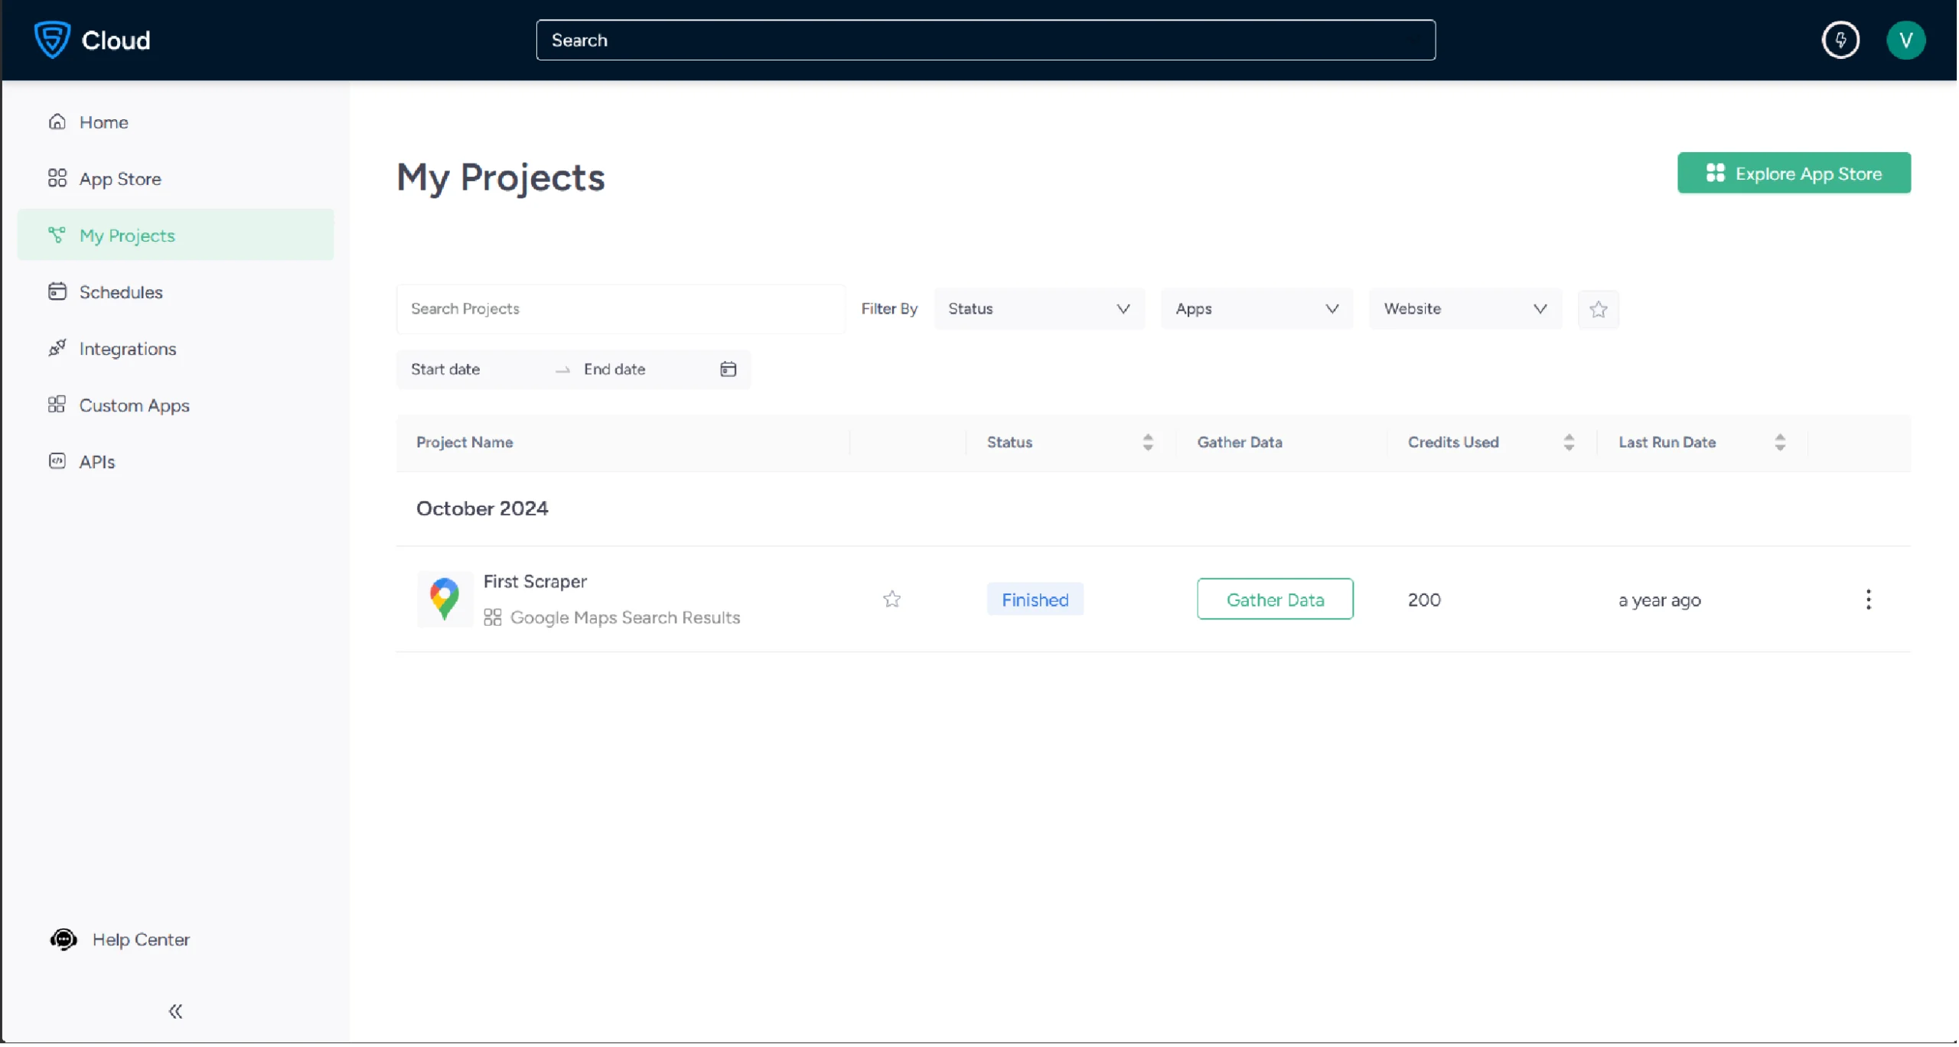Toggle favorites-only star filter
This screenshot has height=1047, width=1959.
1598,309
